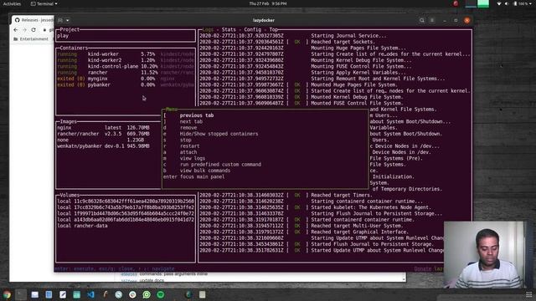Open the terminal hamburger menu
This screenshot has height=301, width=536.
pyautogui.click(x=432, y=20)
